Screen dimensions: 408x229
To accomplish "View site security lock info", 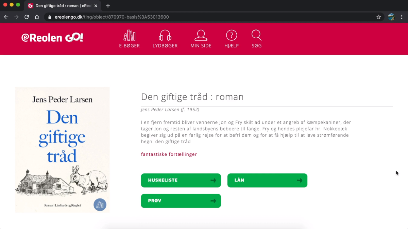I will point(50,17).
